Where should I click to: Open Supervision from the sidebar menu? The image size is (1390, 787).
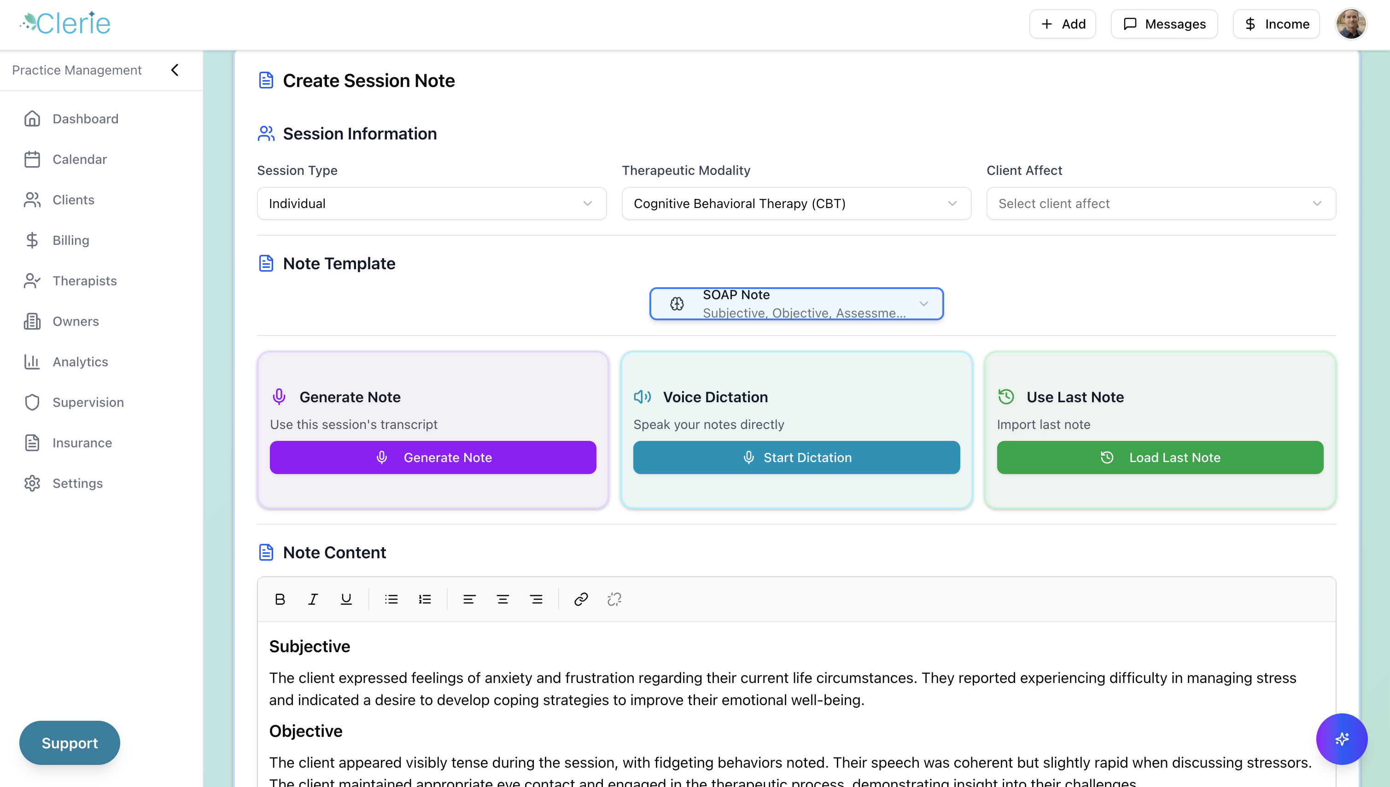(88, 402)
